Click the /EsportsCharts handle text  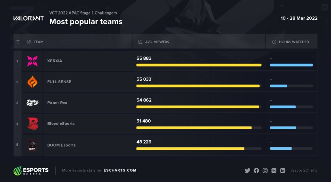304,170
